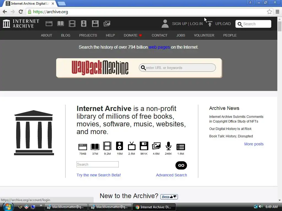Open the JOBS menu item
The height and width of the screenshot is (211, 282).
[x=181, y=35]
